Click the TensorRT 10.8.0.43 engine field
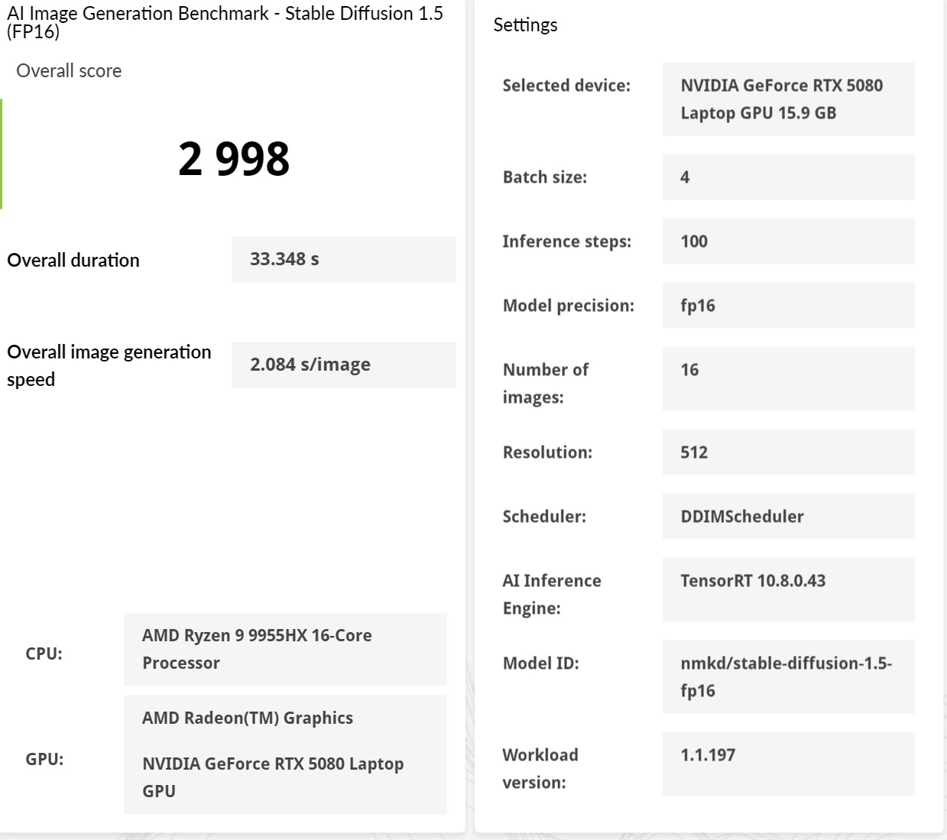Screen dimensions: 947x840 point(788,589)
